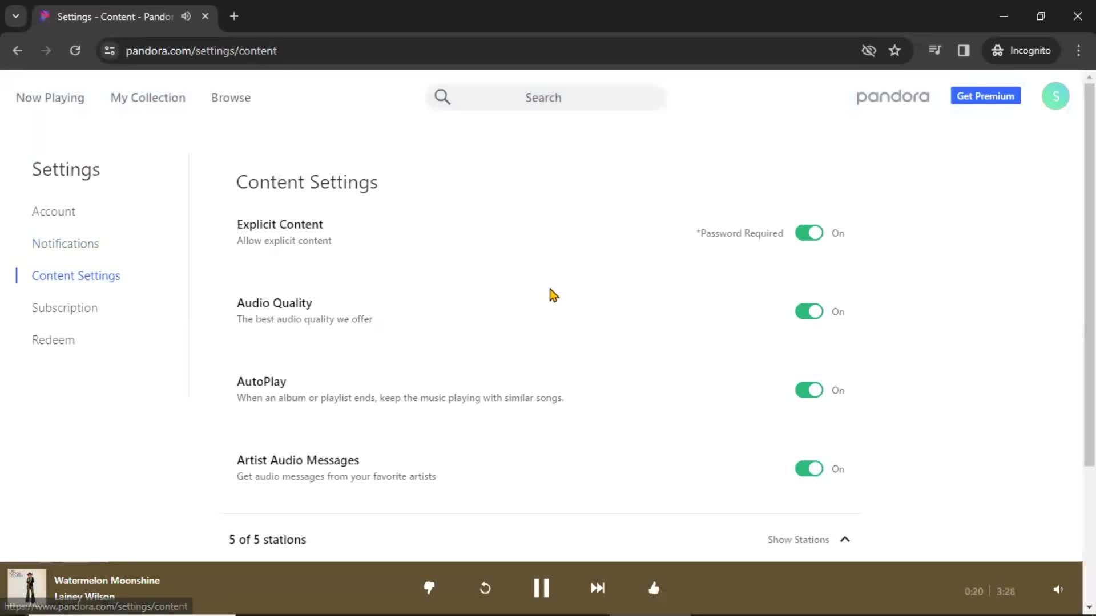Open the Redeem page
1096x616 pixels.
[x=53, y=340]
